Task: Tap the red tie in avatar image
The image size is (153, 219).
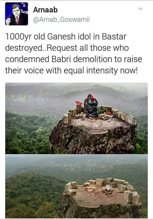Action: tap(17, 20)
